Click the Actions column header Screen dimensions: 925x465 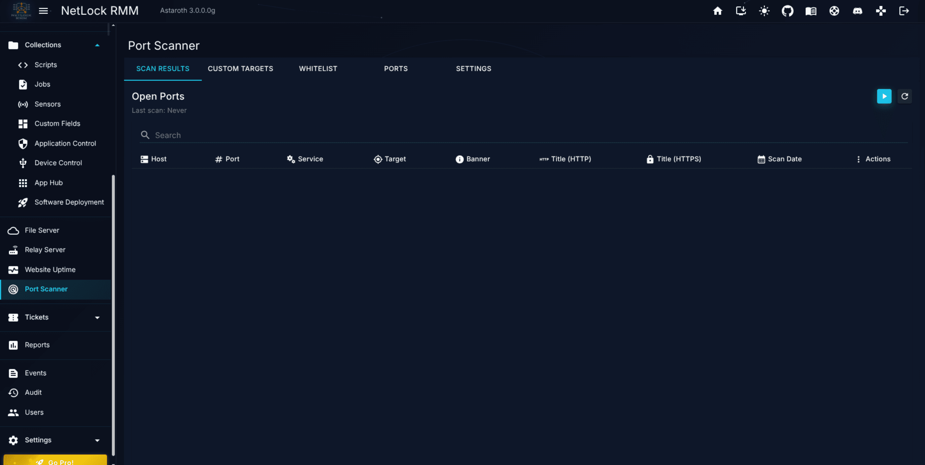tap(873, 159)
